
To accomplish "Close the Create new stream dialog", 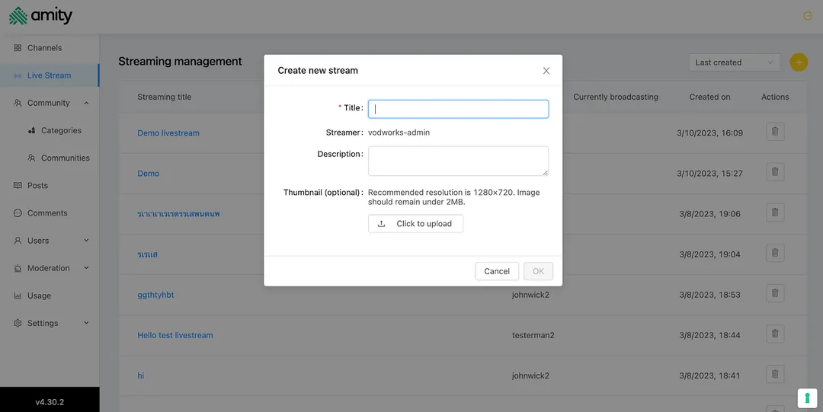I will tap(546, 71).
